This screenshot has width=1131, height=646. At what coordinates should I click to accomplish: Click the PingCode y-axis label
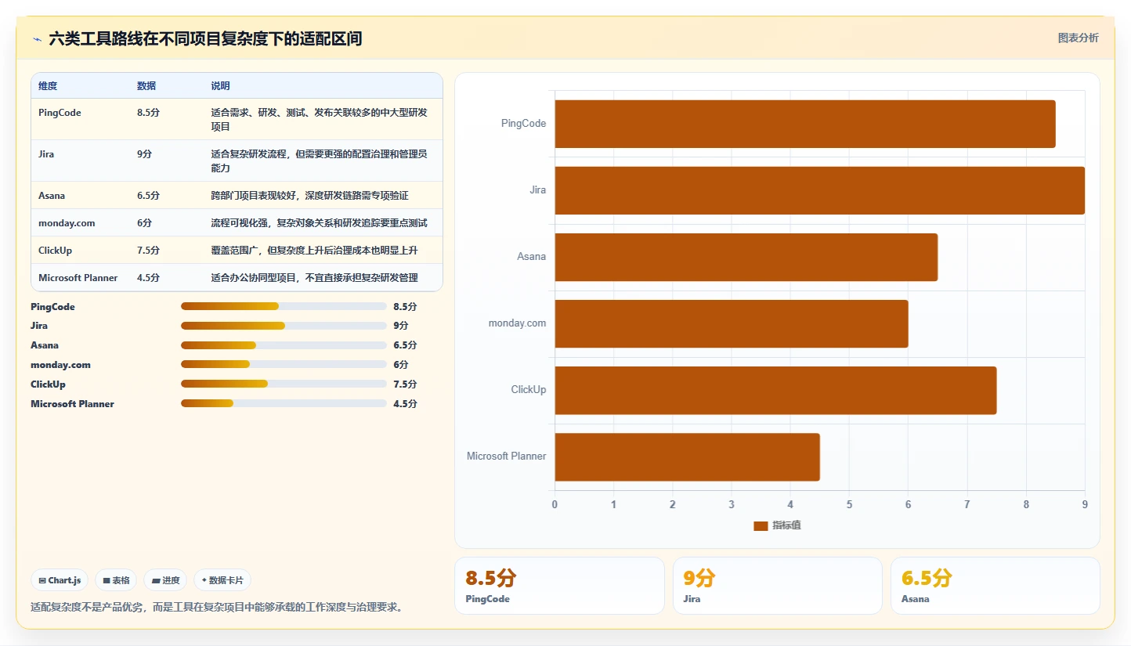point(524,124)
